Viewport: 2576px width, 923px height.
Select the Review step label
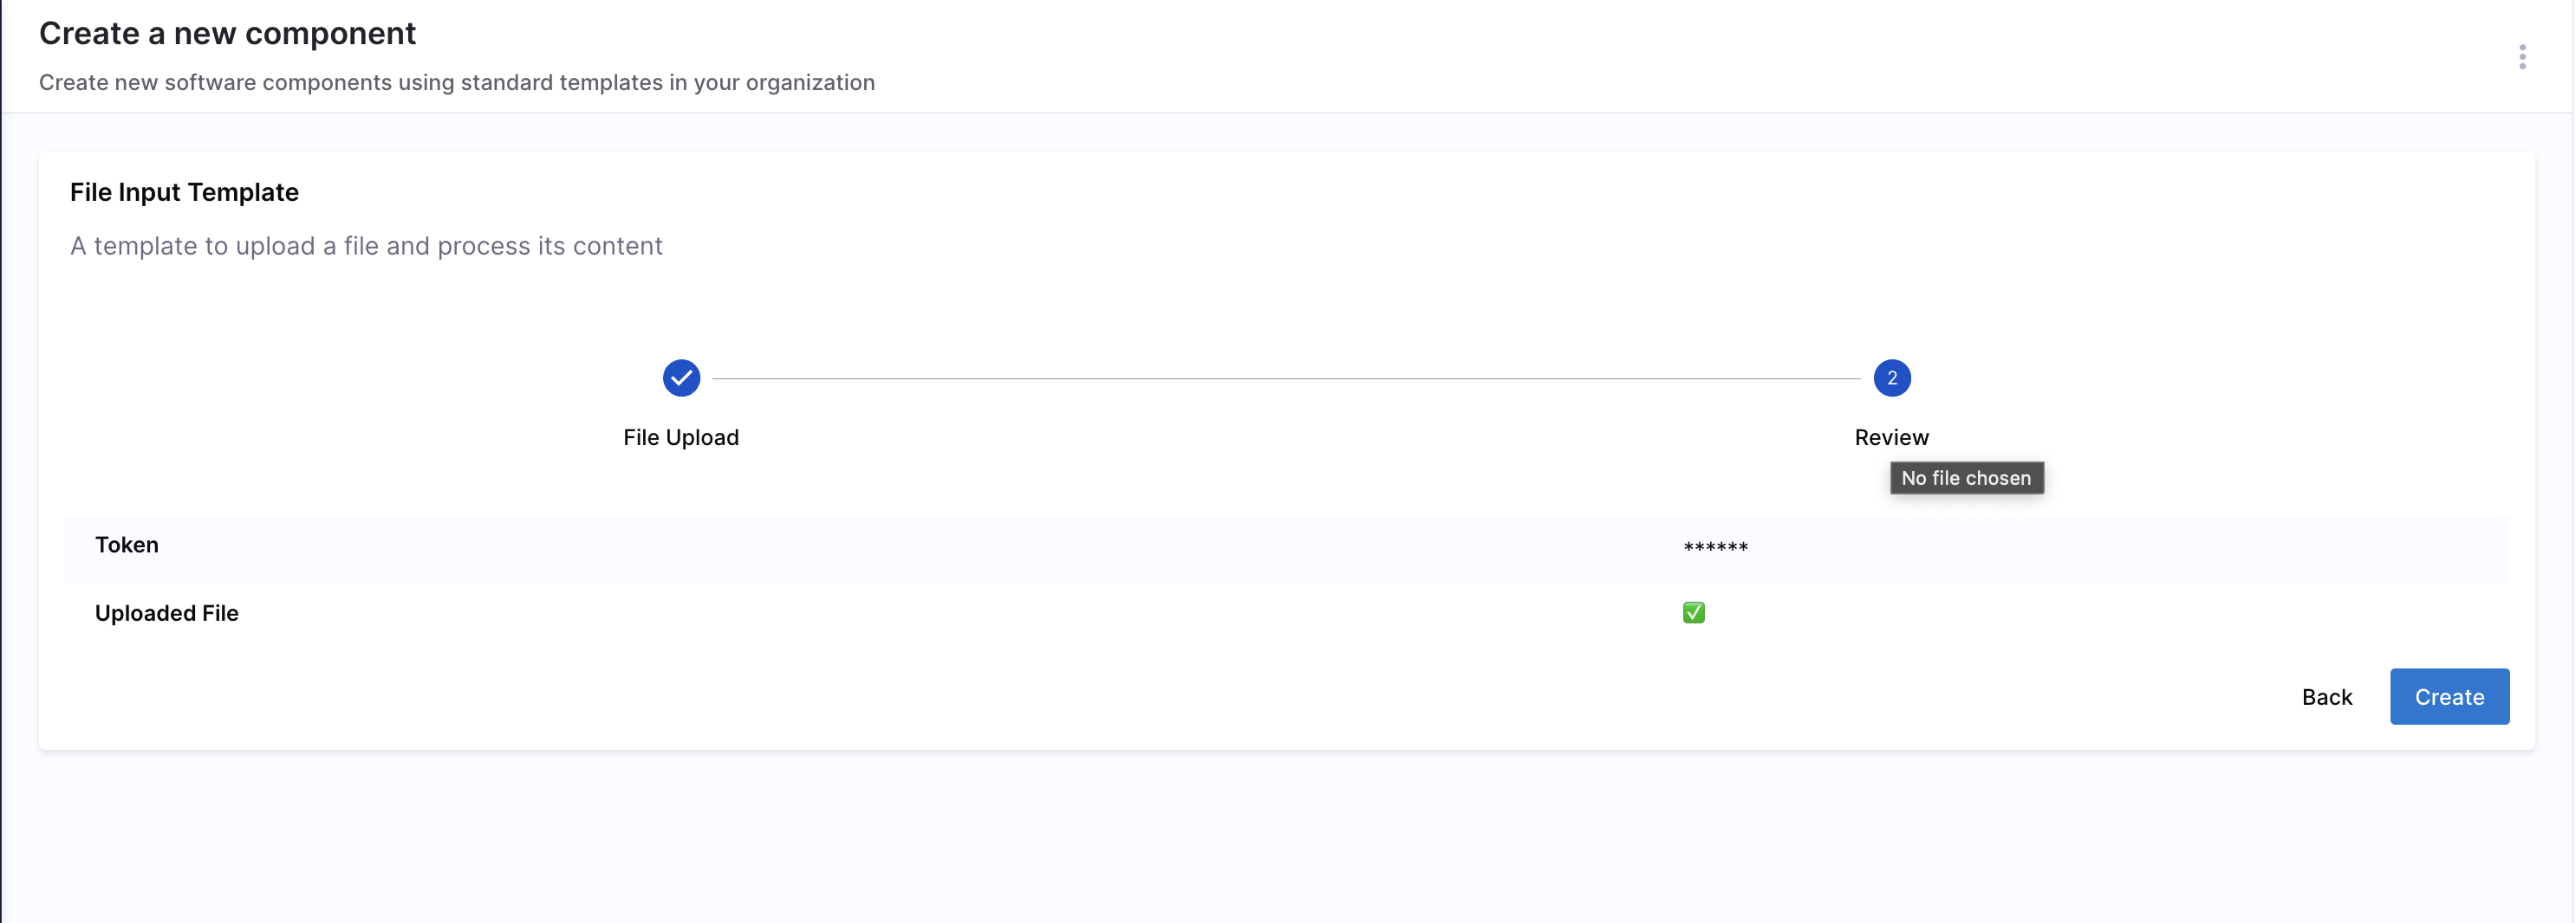(1891, 437)
